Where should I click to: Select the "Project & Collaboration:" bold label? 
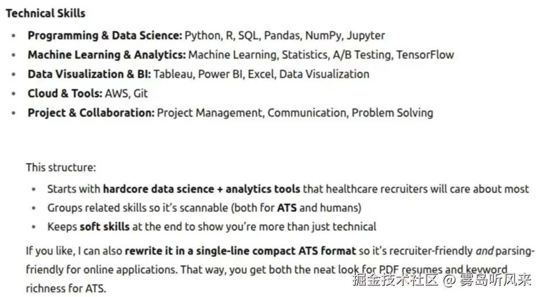(91, 113)
